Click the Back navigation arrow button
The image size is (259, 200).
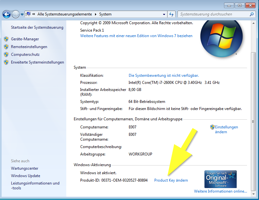(x=6, y=14)
